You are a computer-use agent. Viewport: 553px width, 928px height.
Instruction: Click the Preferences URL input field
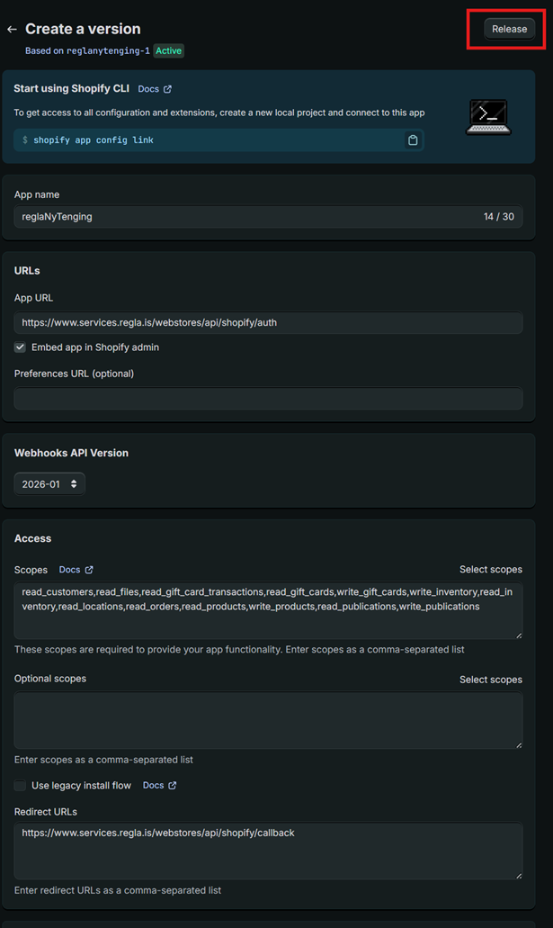(x=268, y=399)
